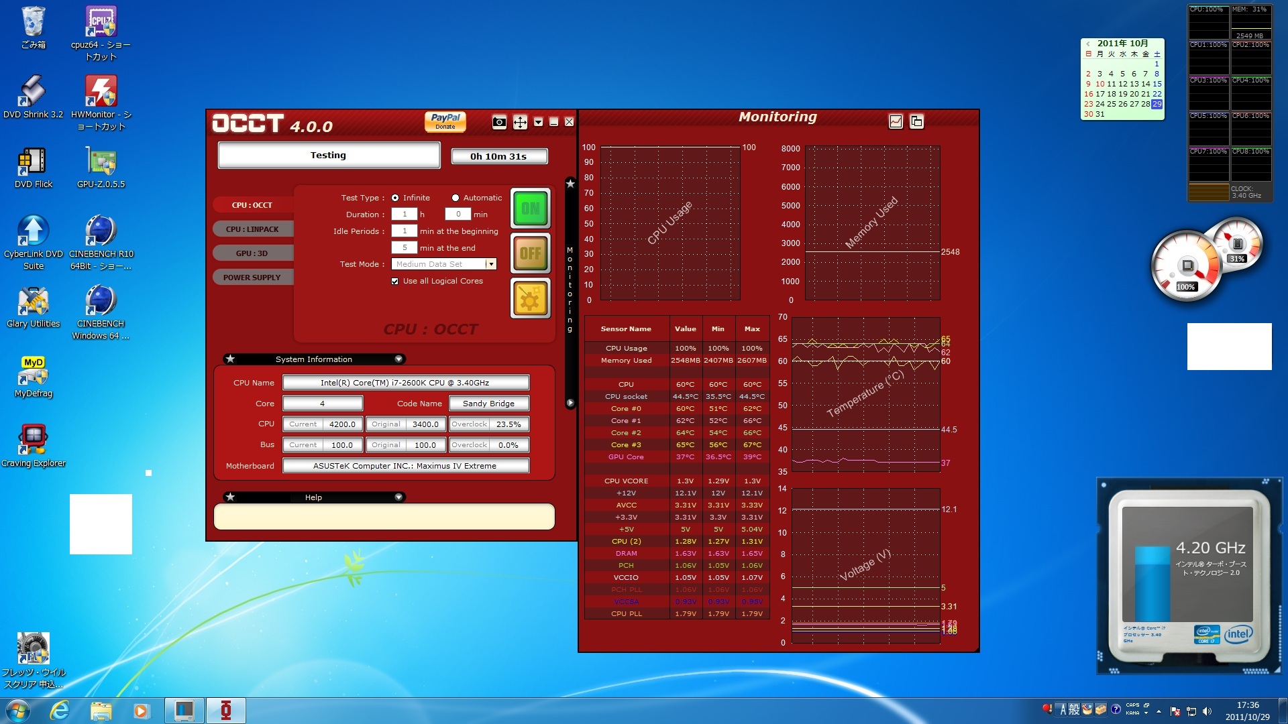Collapse the Help section
This screenshot has height=724, width=1288.
[x=398, y=497]
